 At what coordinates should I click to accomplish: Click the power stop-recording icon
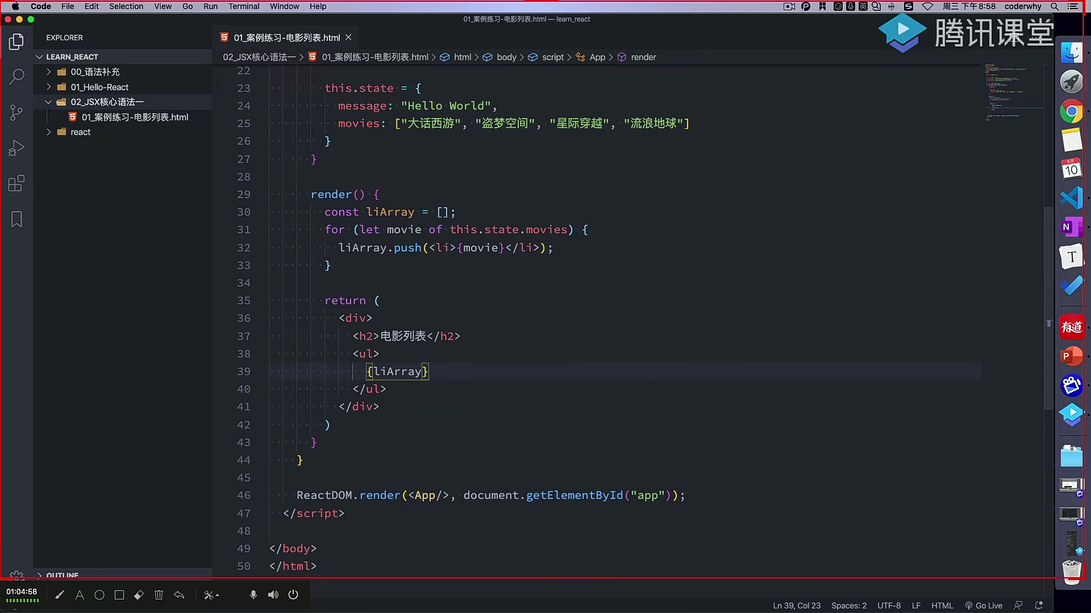[x=293, y=595]
